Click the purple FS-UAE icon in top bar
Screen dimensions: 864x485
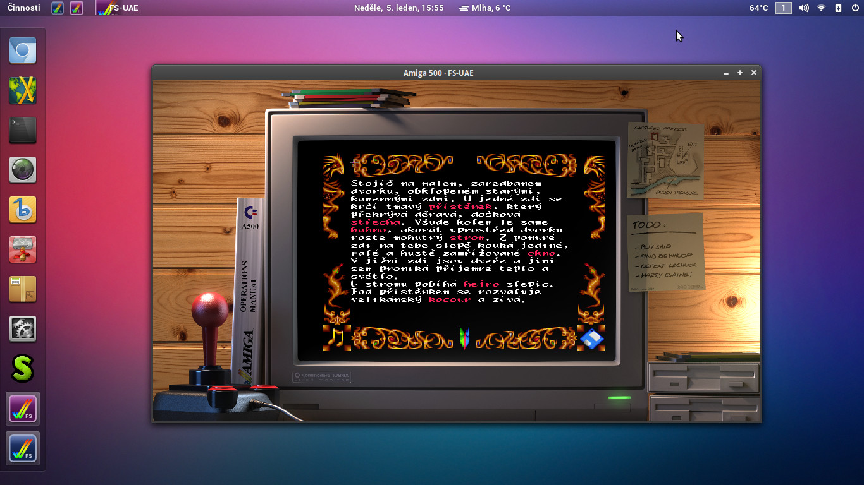pyautogui.click(x=77, y=8)
